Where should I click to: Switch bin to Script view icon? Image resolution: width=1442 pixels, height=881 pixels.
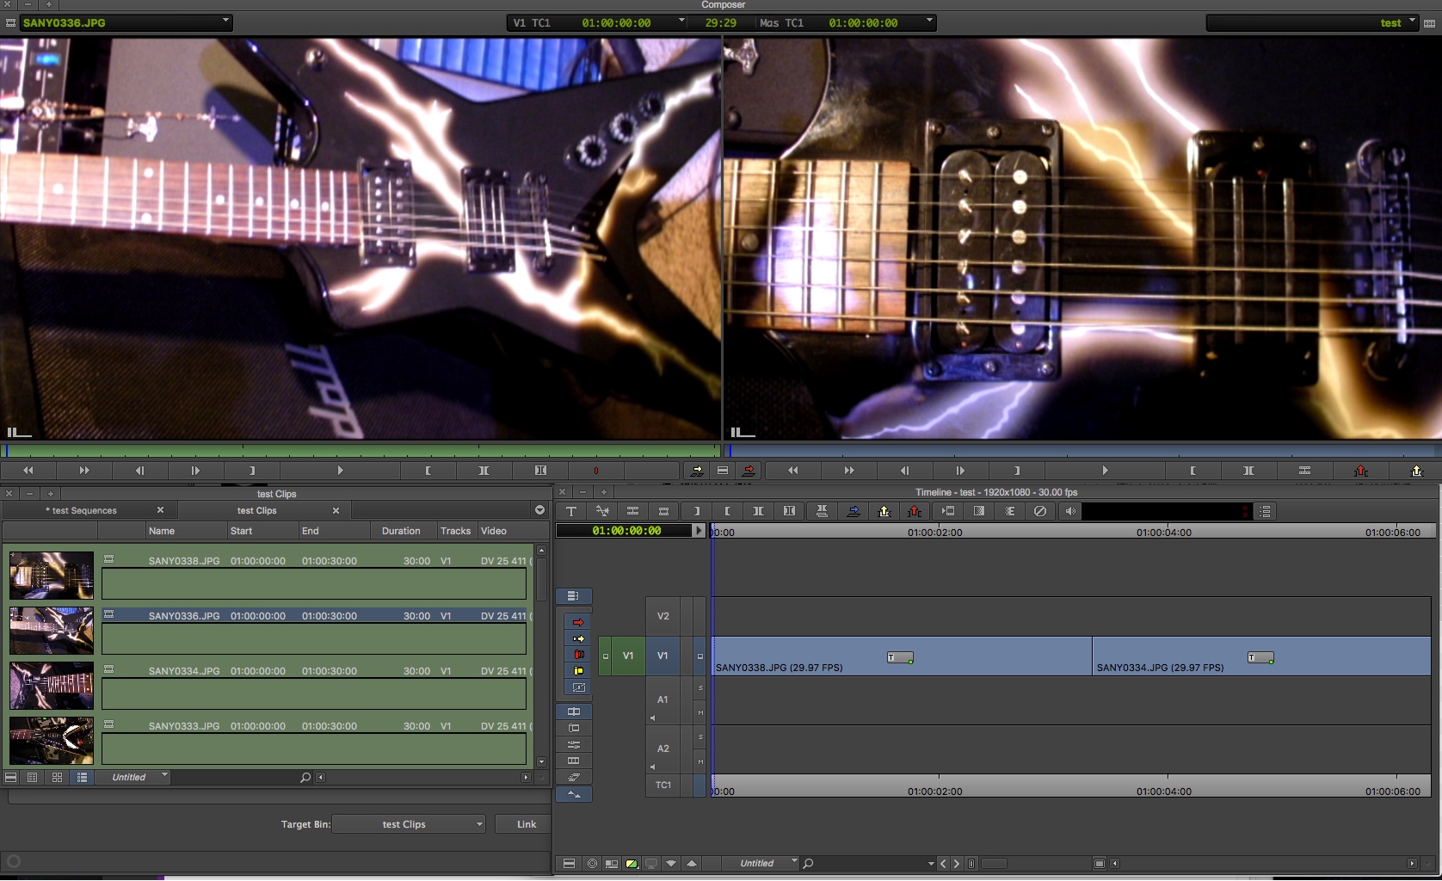tap(82, 777)
